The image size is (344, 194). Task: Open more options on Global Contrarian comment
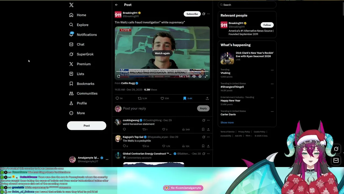[x=208, y=154]
